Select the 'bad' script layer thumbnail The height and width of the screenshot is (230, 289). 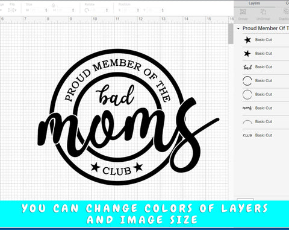click(247, 67)
